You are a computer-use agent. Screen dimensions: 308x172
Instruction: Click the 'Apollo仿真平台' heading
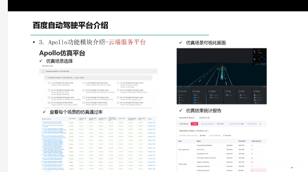point(62,53)
